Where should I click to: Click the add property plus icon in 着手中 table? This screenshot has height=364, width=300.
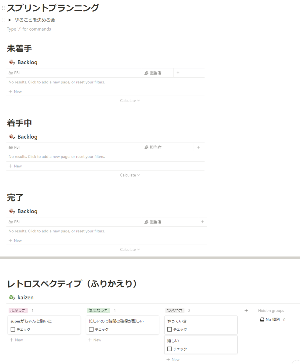tap(199, 147)
